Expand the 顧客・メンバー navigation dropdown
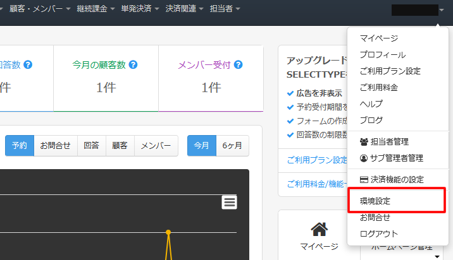This screenshot has height=260, width=453. click(39, 9)
